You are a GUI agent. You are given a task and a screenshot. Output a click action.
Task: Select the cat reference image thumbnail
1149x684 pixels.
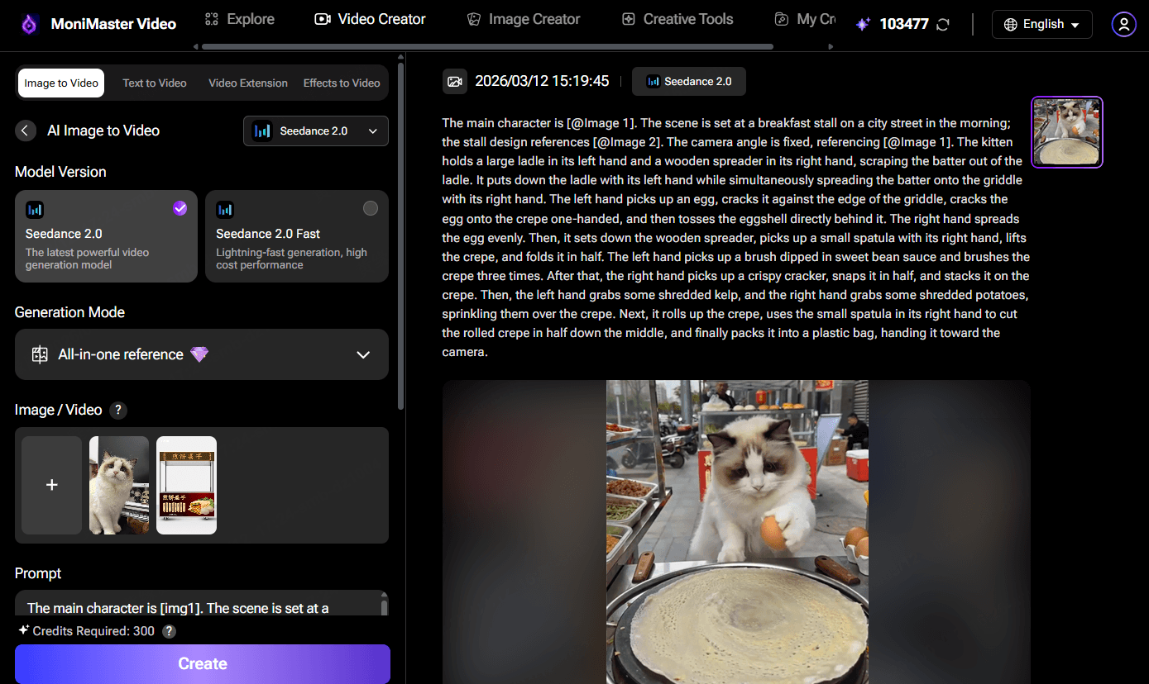[x=119, y=485]
